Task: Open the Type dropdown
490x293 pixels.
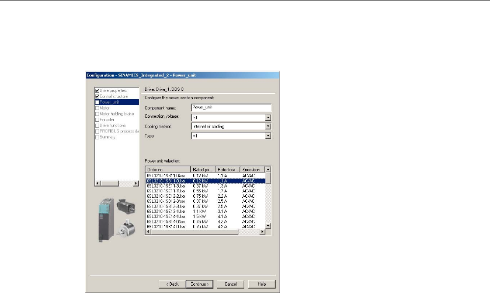Action: click(x=268, y=136)
